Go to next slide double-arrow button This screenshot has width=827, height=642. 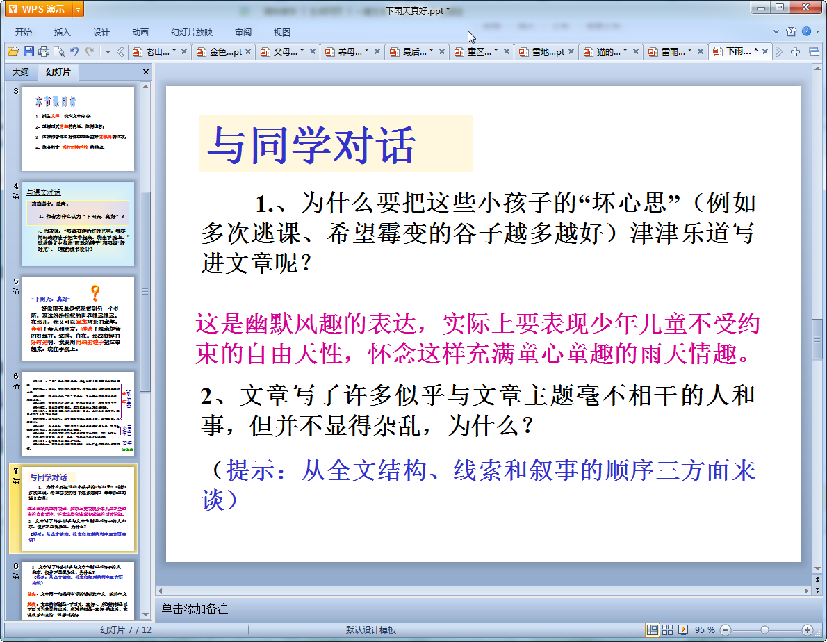[817, 591]
